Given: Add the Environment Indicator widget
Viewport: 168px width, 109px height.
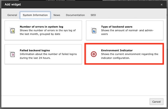Looking at the screenshot, I should point(124,54).
